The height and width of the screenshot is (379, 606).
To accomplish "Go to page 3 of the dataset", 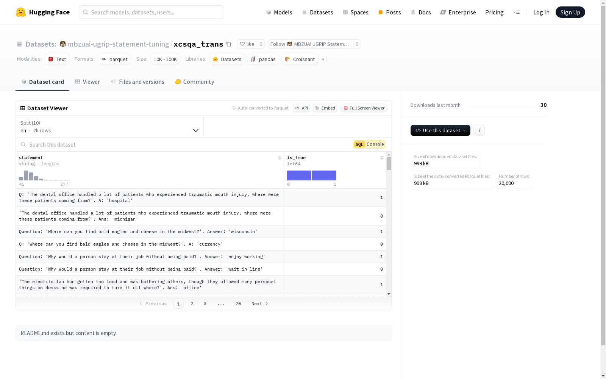I will pos(205,304).
